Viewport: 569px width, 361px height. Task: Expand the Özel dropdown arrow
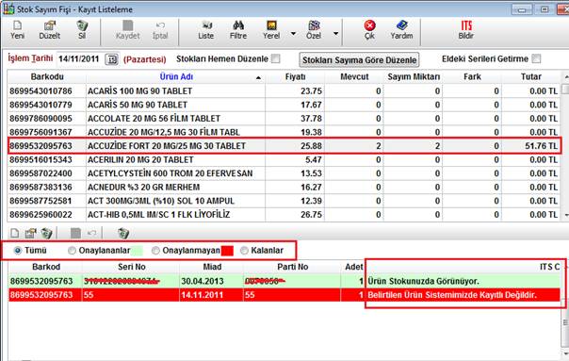point(336,34)
